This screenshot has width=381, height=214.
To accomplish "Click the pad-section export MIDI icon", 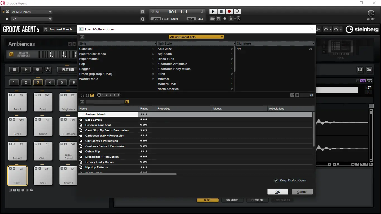I will coord(48,69).
